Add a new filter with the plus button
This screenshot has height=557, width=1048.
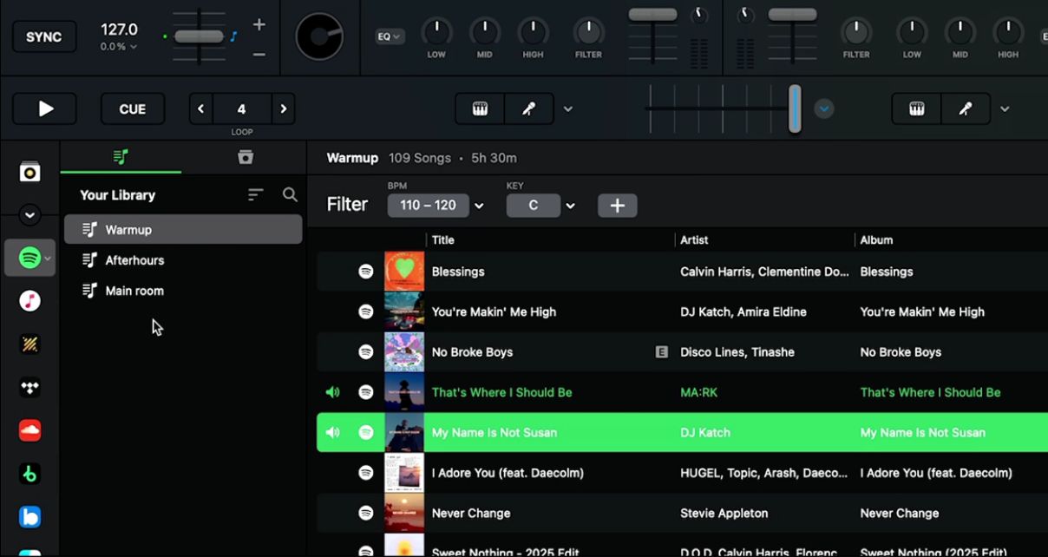pyautogui.click(x=617, y=206)
